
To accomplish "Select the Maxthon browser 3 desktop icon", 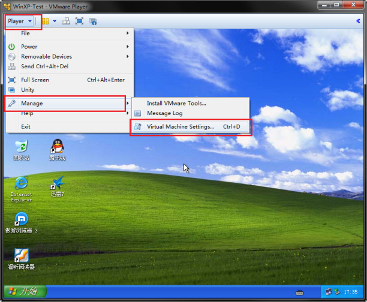I will coord(22,223).
